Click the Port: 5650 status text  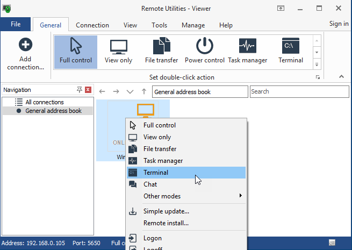click(x=87, y=243)
